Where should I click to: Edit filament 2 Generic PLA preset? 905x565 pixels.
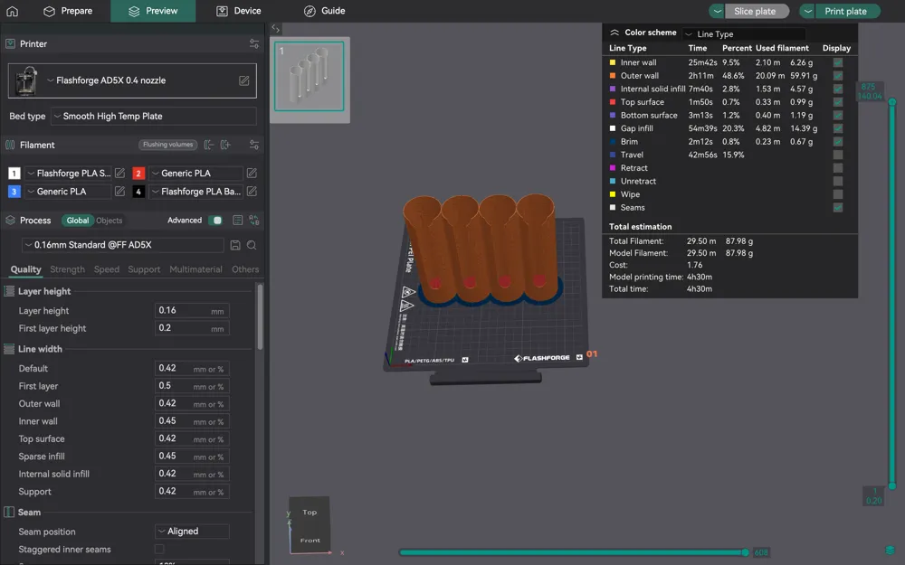coord(252,173)
